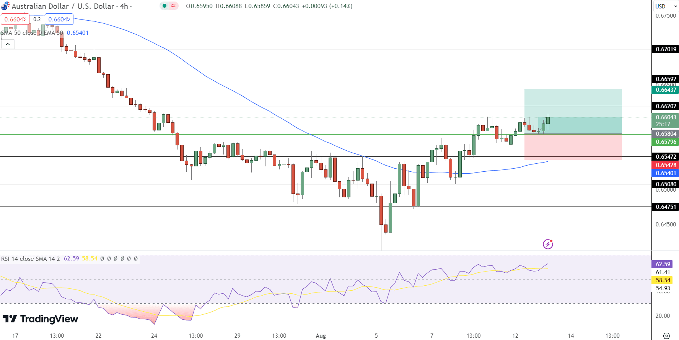
Task: Click the blue 0.65401 EMA price label
Action: (x=666, y=173)
